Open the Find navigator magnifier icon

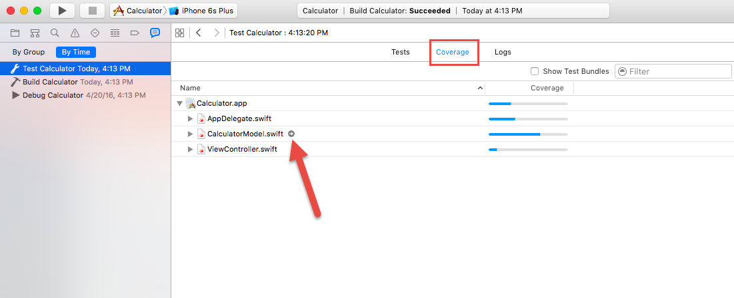point(55,33)
